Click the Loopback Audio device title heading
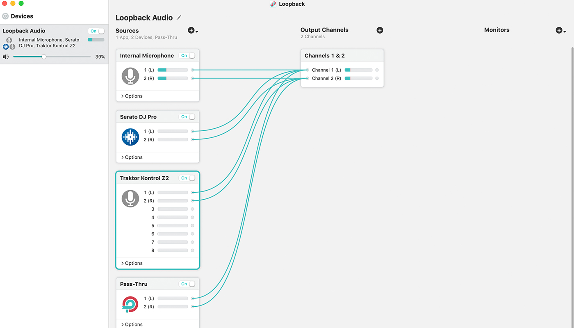The image size is (574, 328). pos(144,18)
